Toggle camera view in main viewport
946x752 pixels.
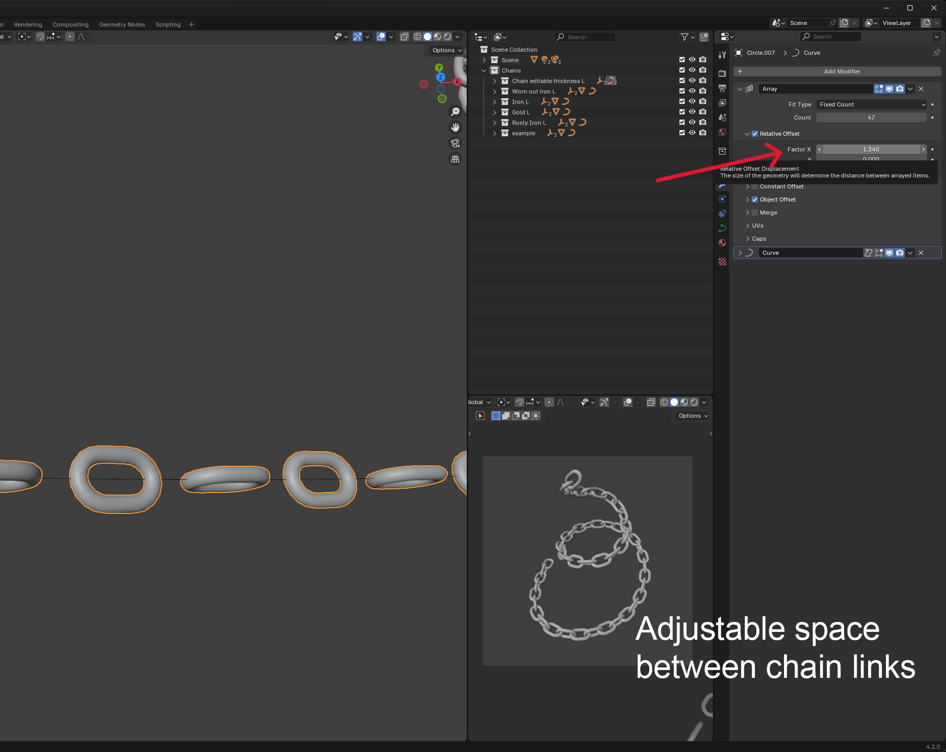pos(455,143)
